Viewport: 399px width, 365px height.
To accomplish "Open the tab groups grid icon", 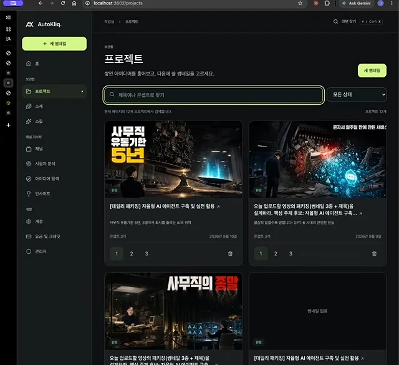I will click(8, 29).
